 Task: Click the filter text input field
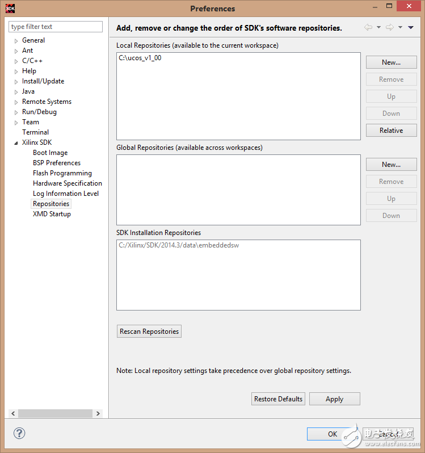point(56,27)
